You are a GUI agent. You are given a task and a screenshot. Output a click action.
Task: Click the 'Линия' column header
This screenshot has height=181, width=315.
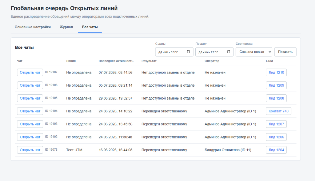(71, 61)
